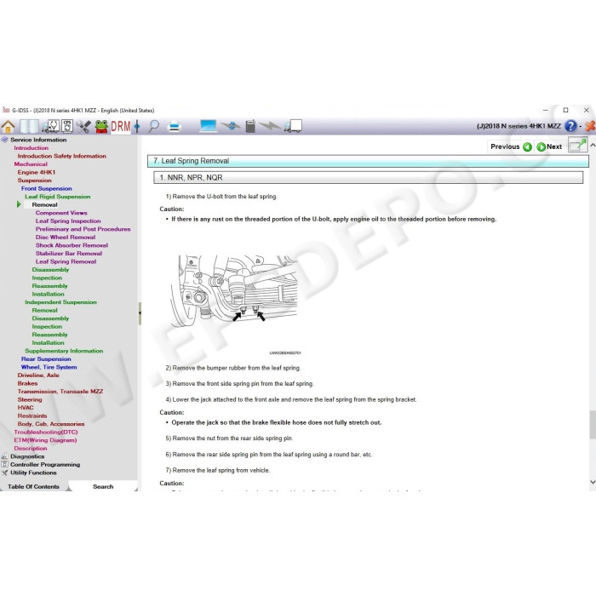Expand Rear Suspension in tree
The width and height of the screenshot is (596, 596).
[x=46, y=358]
